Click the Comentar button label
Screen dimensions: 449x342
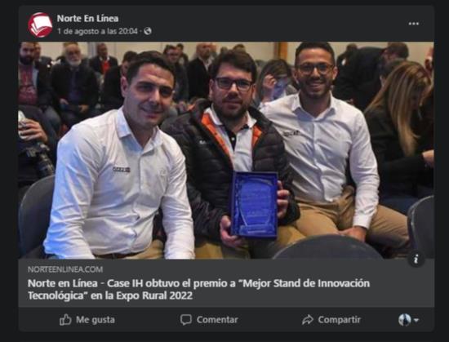coord(217,320)
